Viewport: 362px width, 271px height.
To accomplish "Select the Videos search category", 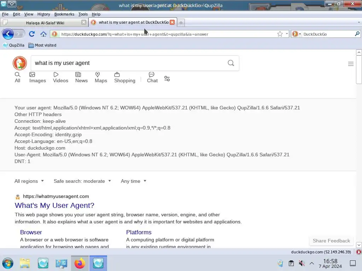I will pyautogui.click(x=60, y=77).
